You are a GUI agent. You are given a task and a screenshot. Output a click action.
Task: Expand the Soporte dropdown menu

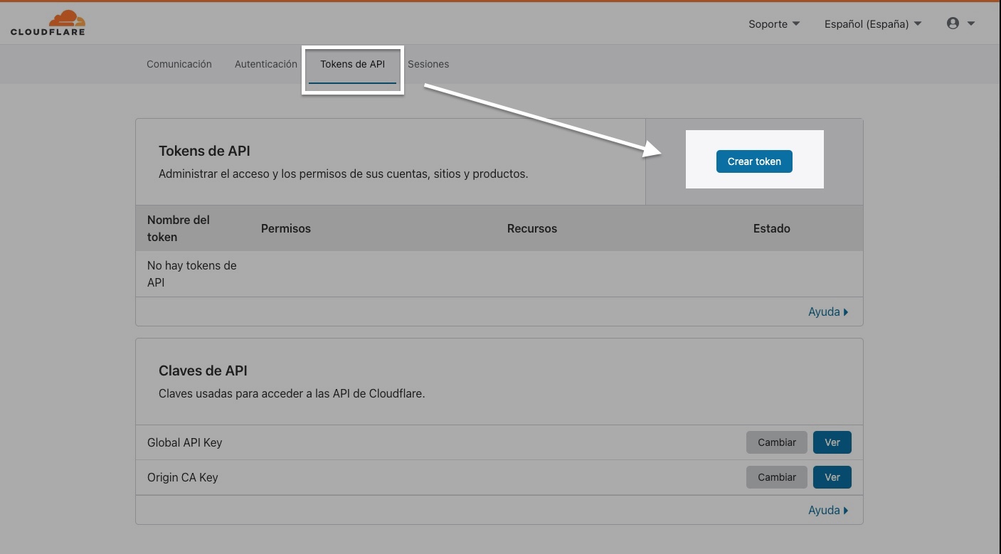773,24
